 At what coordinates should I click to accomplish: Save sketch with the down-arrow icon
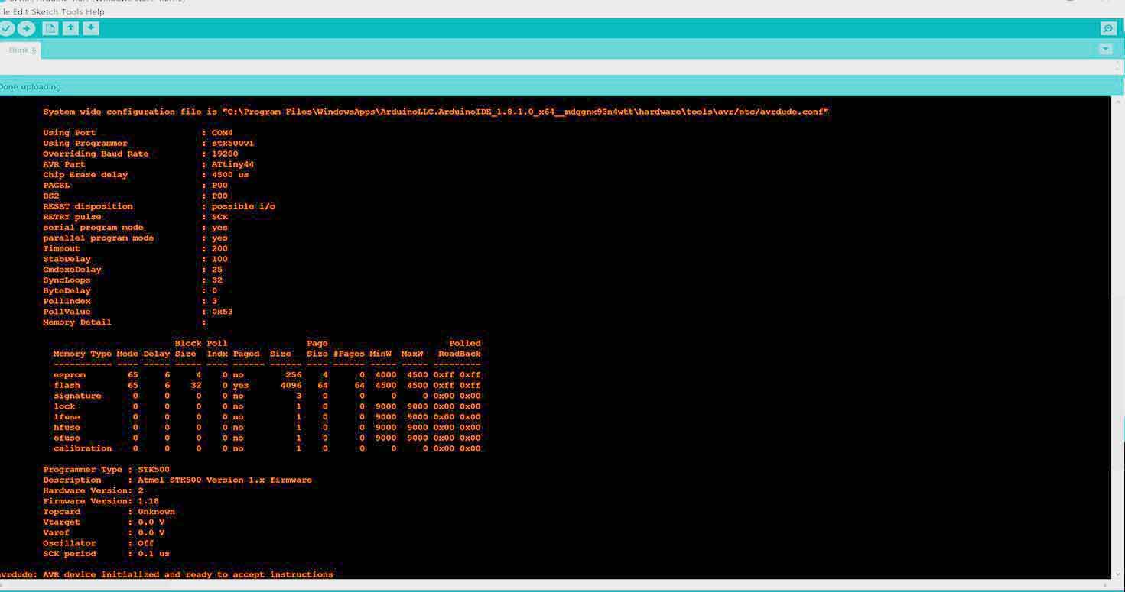pos(90,28)
